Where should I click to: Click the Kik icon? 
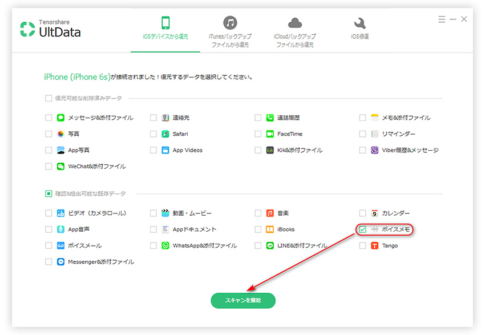click(270, 150)
